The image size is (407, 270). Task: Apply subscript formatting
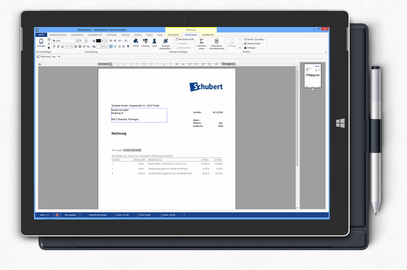point(88,46)
